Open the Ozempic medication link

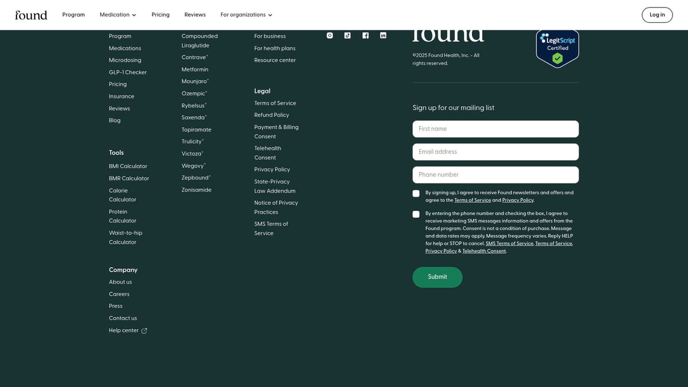pyautogui.click(x=194, y=93)
